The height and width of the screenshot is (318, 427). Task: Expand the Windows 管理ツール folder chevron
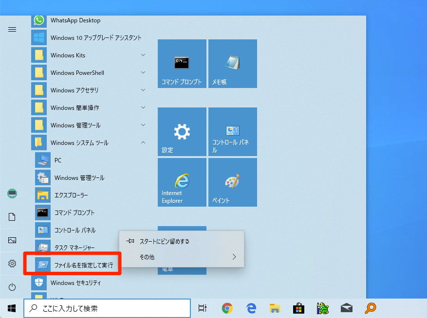[143, 125]
